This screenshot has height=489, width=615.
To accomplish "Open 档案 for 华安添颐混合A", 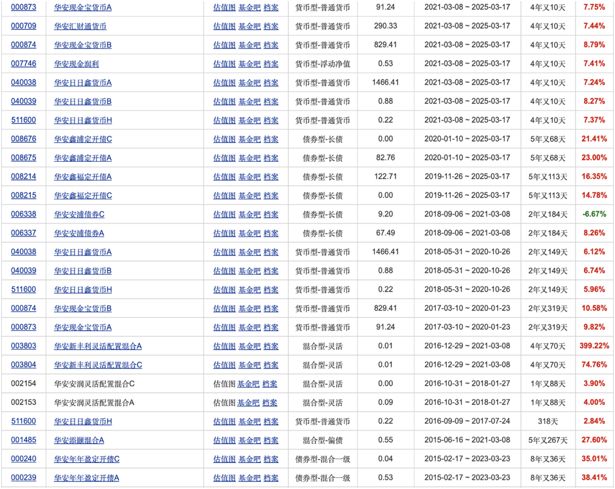I will 271,440.
